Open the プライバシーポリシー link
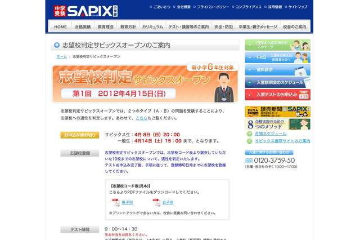360x240 pixels. [213, 7]
